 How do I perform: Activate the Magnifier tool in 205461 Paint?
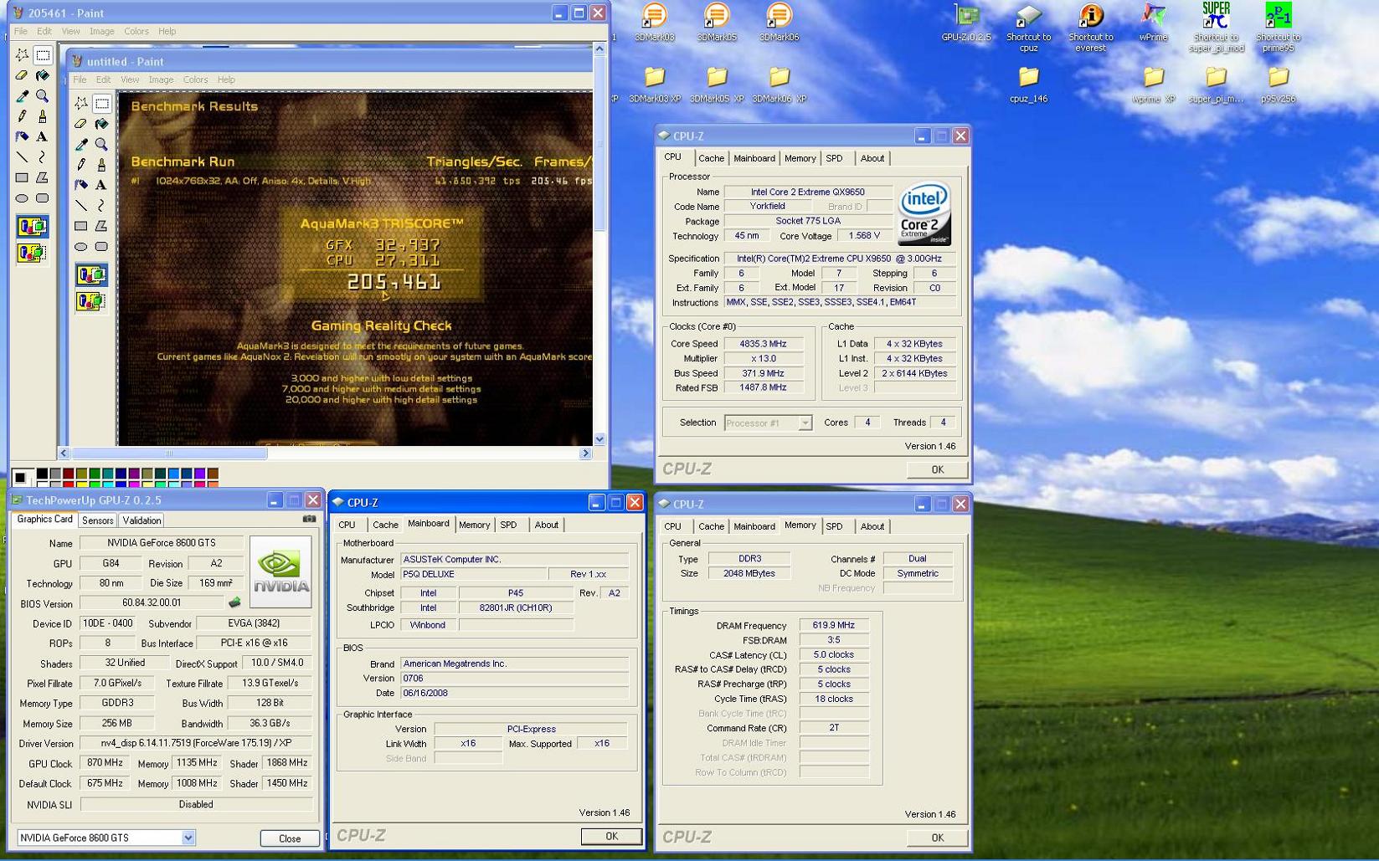tap(43, 96)
